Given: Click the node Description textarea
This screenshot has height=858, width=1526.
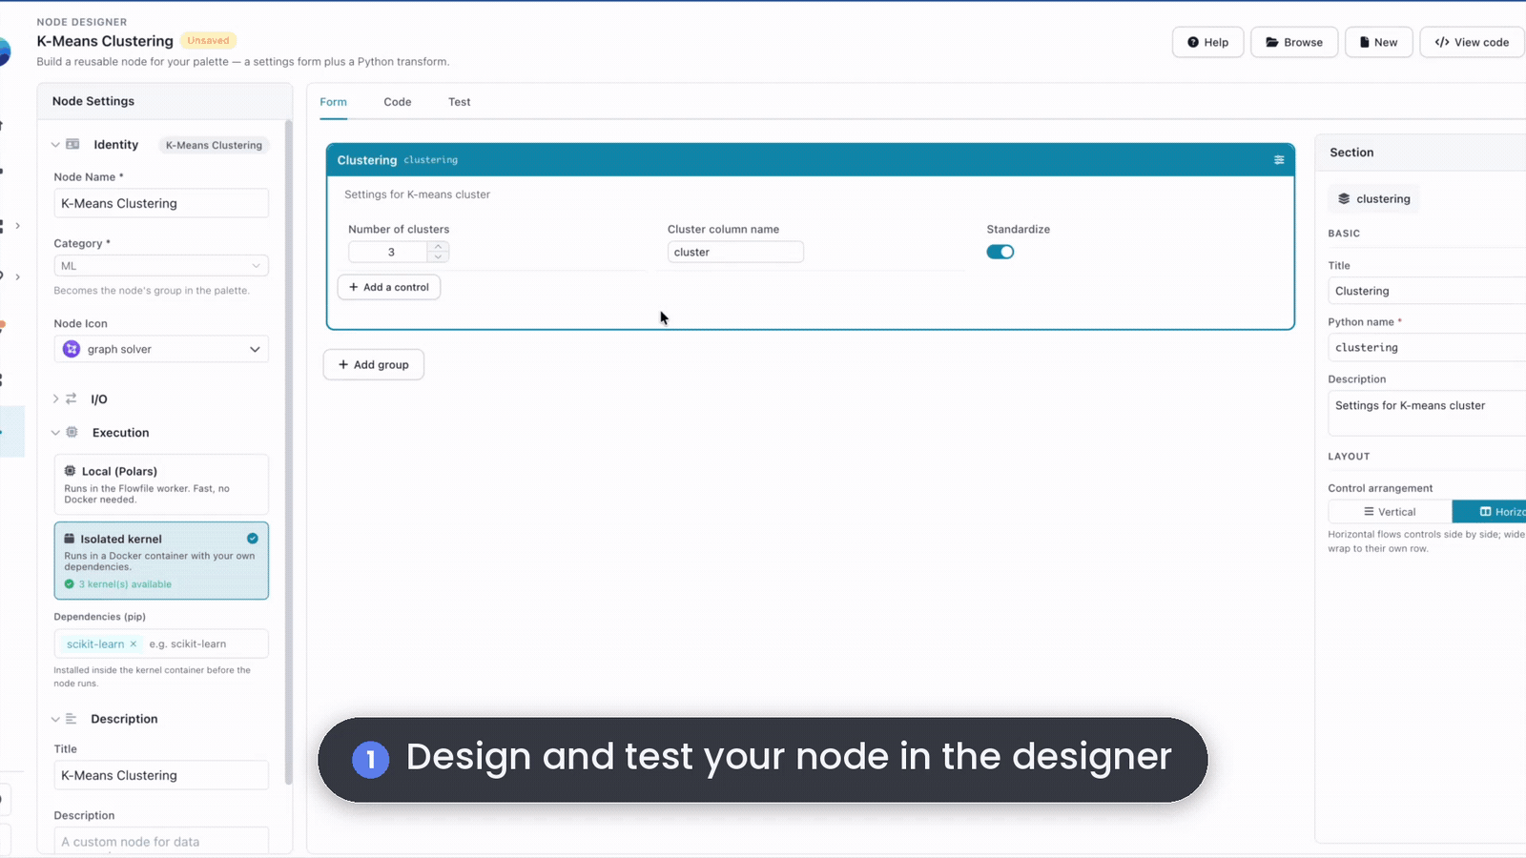Looking at the screenshot, I should tap(161, 841).
